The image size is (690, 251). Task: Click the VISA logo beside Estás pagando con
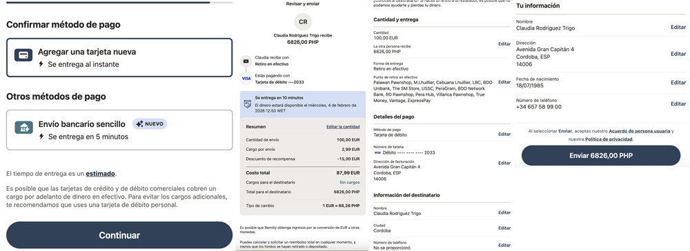pos(246,79)
